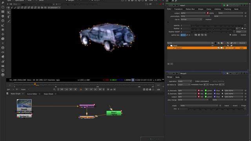Enable the replace checkbox in Roto7
The image size is (251, 141).
pyautogui.click(x=204, y=20)
